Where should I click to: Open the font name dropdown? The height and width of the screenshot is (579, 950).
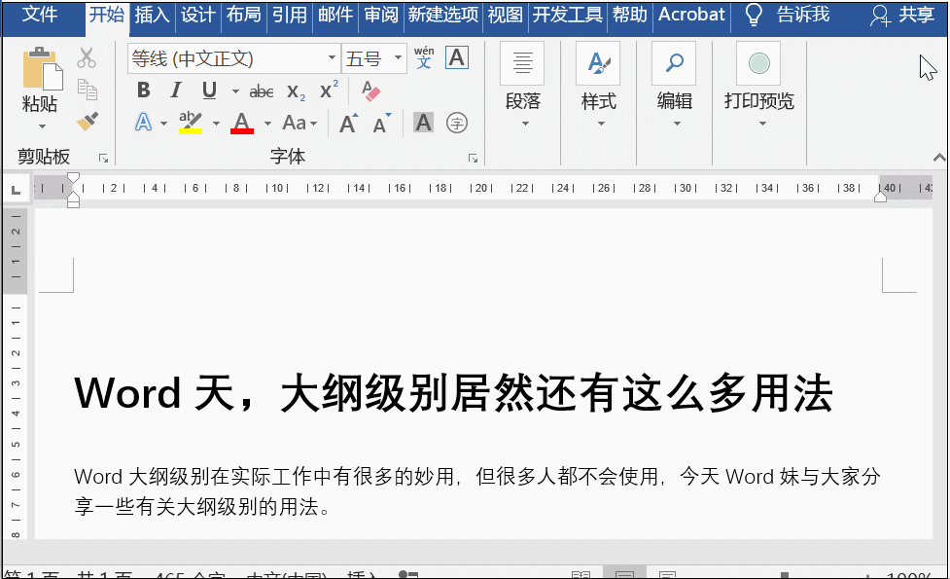pyautogui.click(x=332, y=58)
